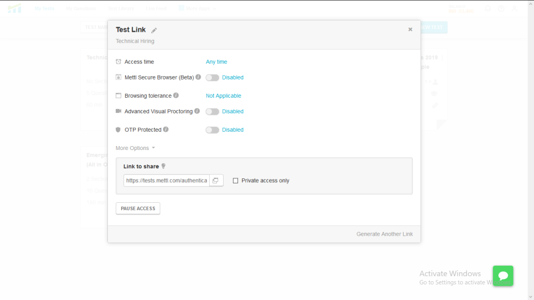Click the Browsing tolerance window icon
Screen dimensions: 534x300
click(x=118, y=96)
